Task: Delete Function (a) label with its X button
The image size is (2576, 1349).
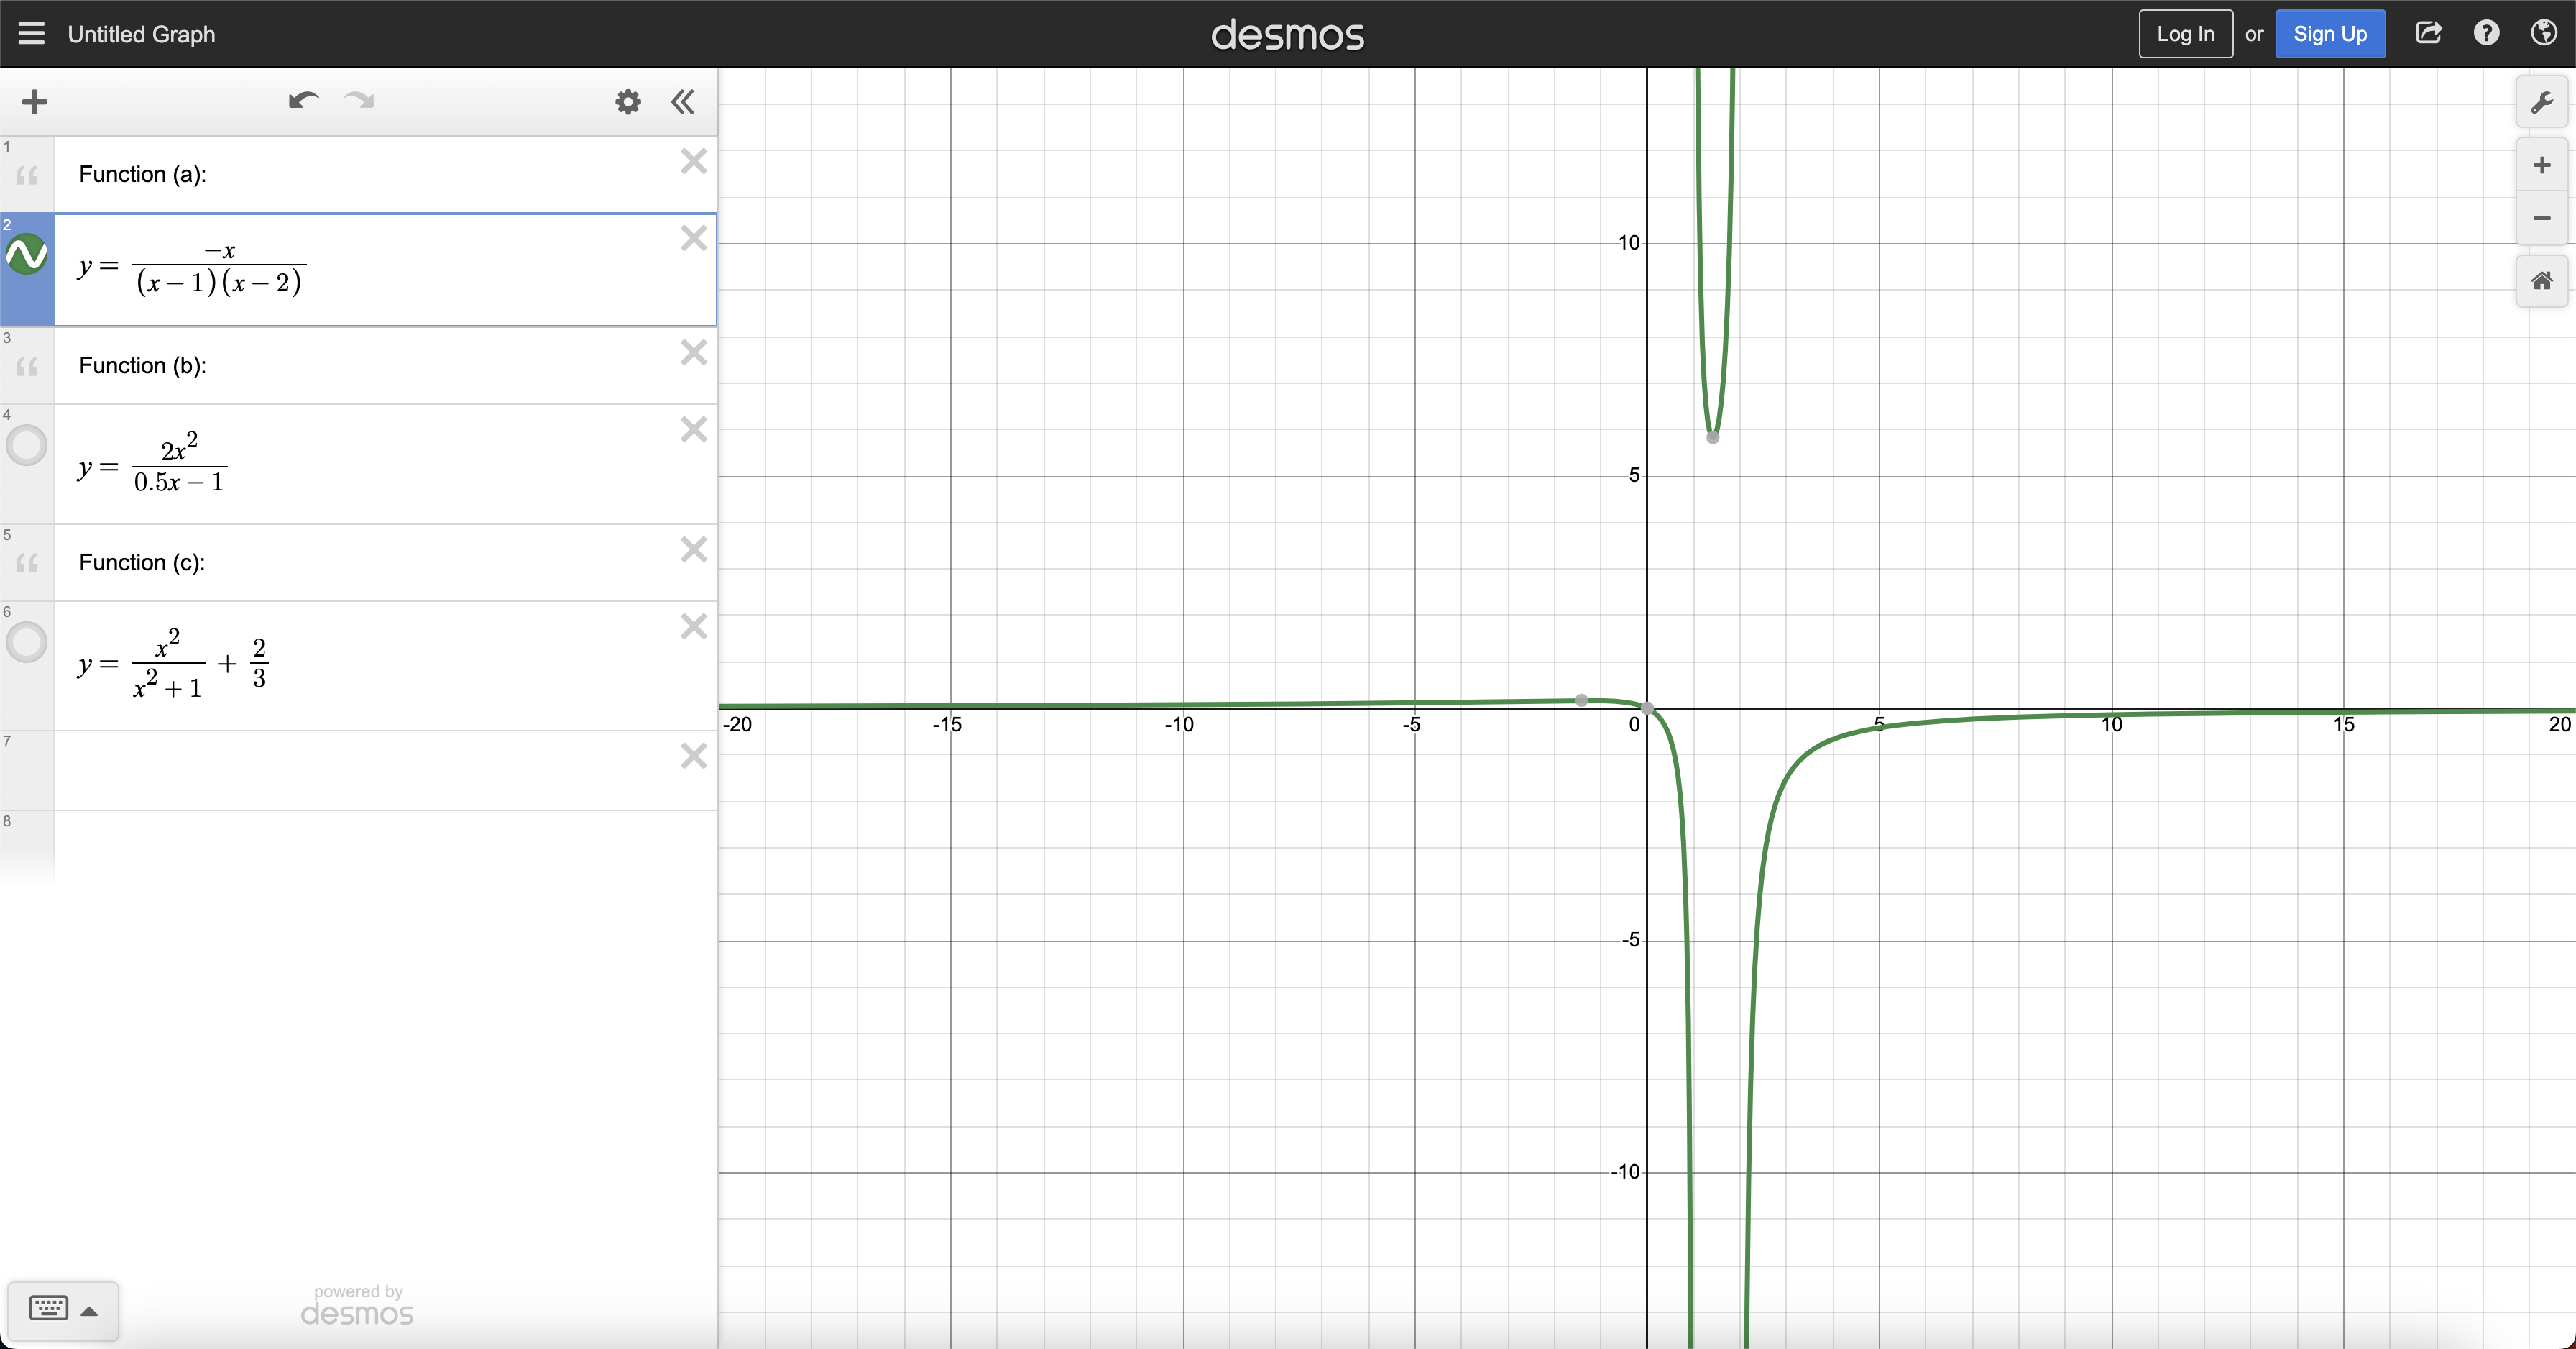Action: 693,162
